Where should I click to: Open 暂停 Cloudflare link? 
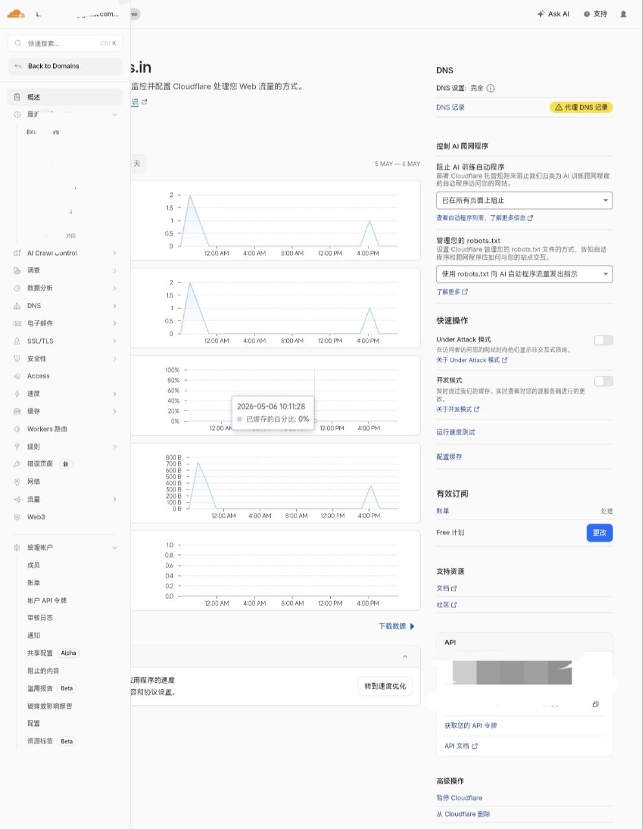459,798
